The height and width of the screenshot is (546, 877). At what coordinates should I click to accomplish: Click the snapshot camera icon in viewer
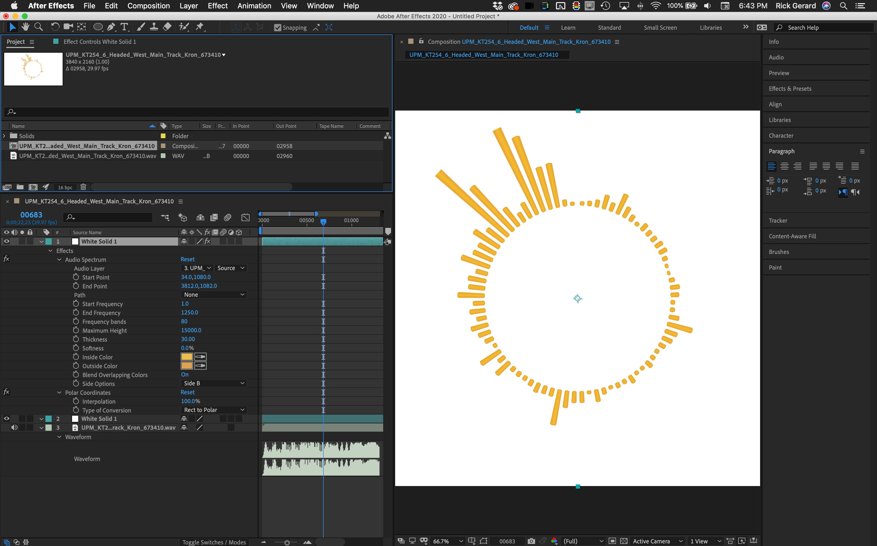coord(531,541)
